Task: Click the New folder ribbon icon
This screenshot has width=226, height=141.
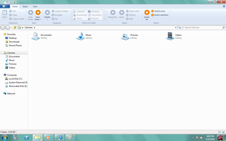Action: (31, 14)
